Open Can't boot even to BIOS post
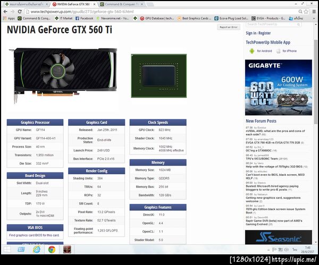The height and width of the screenshot is (265, 319). click(275, 176)
